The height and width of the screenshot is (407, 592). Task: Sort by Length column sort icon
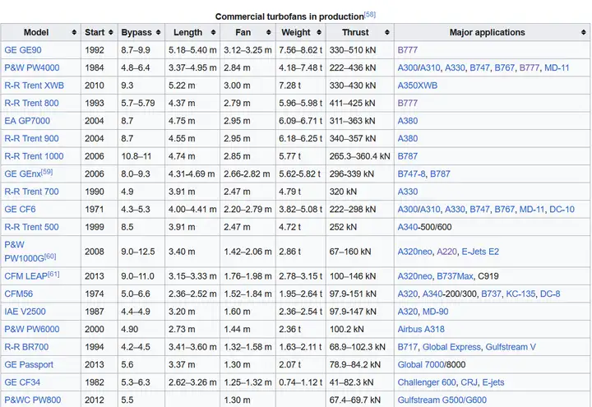tap(213, 32)
